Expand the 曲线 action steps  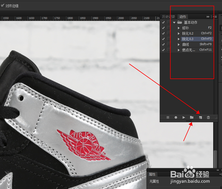[179, 44]
